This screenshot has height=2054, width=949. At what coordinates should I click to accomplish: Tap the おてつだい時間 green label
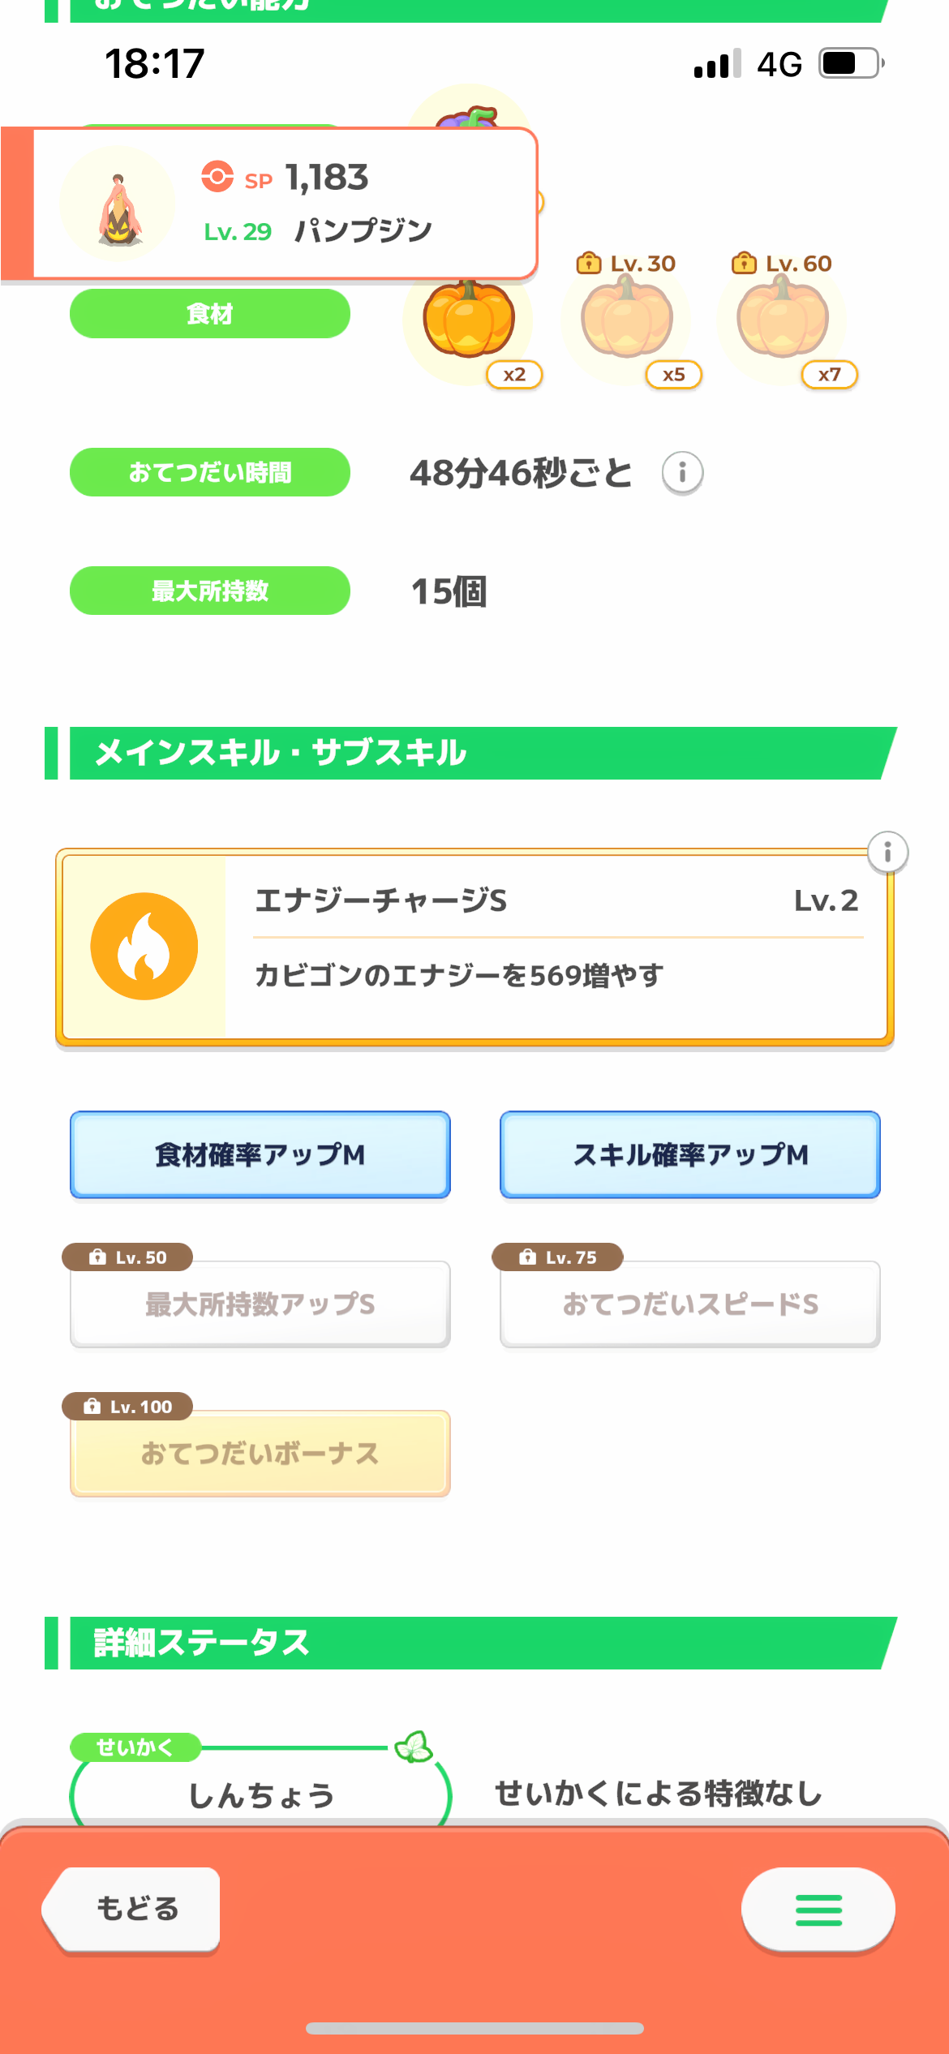(210, 472)
